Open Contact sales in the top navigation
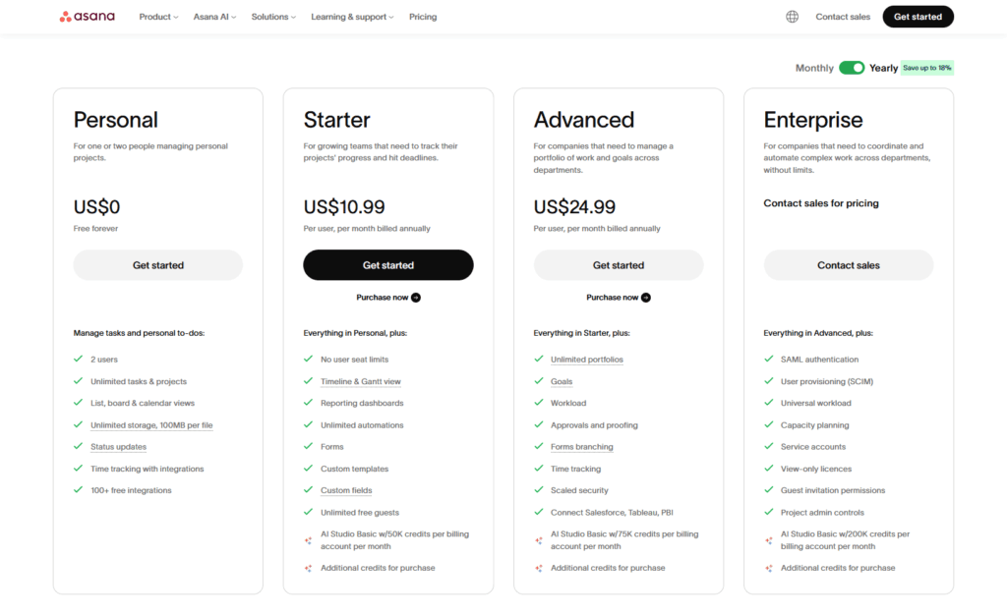Image resolution: width=1007 pixels, height=613 pixels. (x=843, y=17)
